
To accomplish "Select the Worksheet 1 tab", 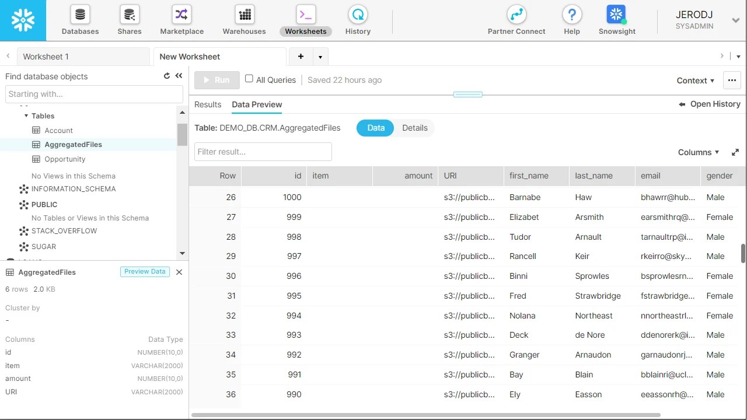I will point(46,57).
